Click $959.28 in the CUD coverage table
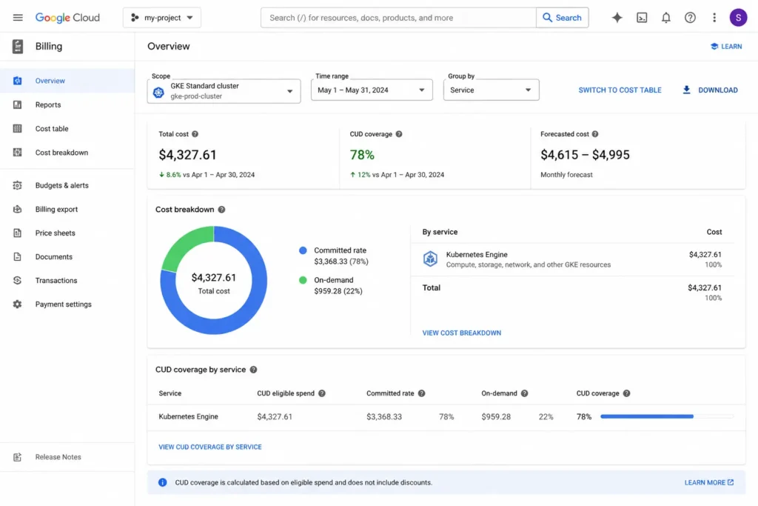 coord(496,416)
